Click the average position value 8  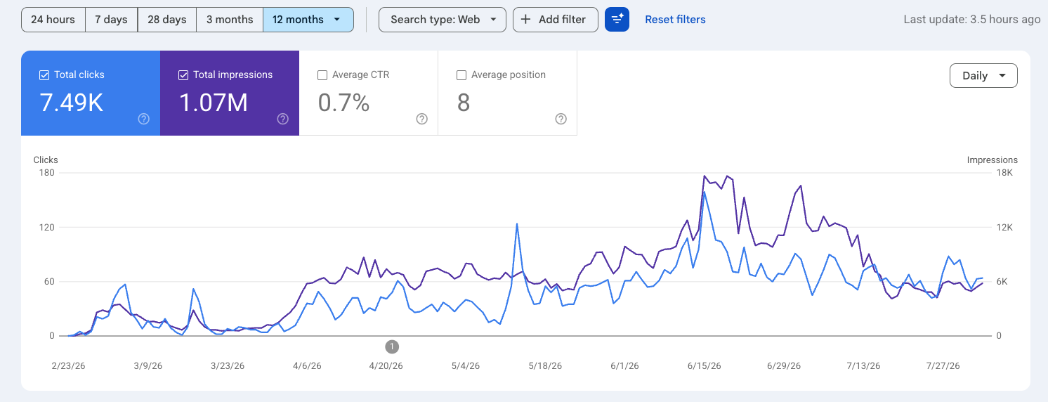[x=464, y=103]
